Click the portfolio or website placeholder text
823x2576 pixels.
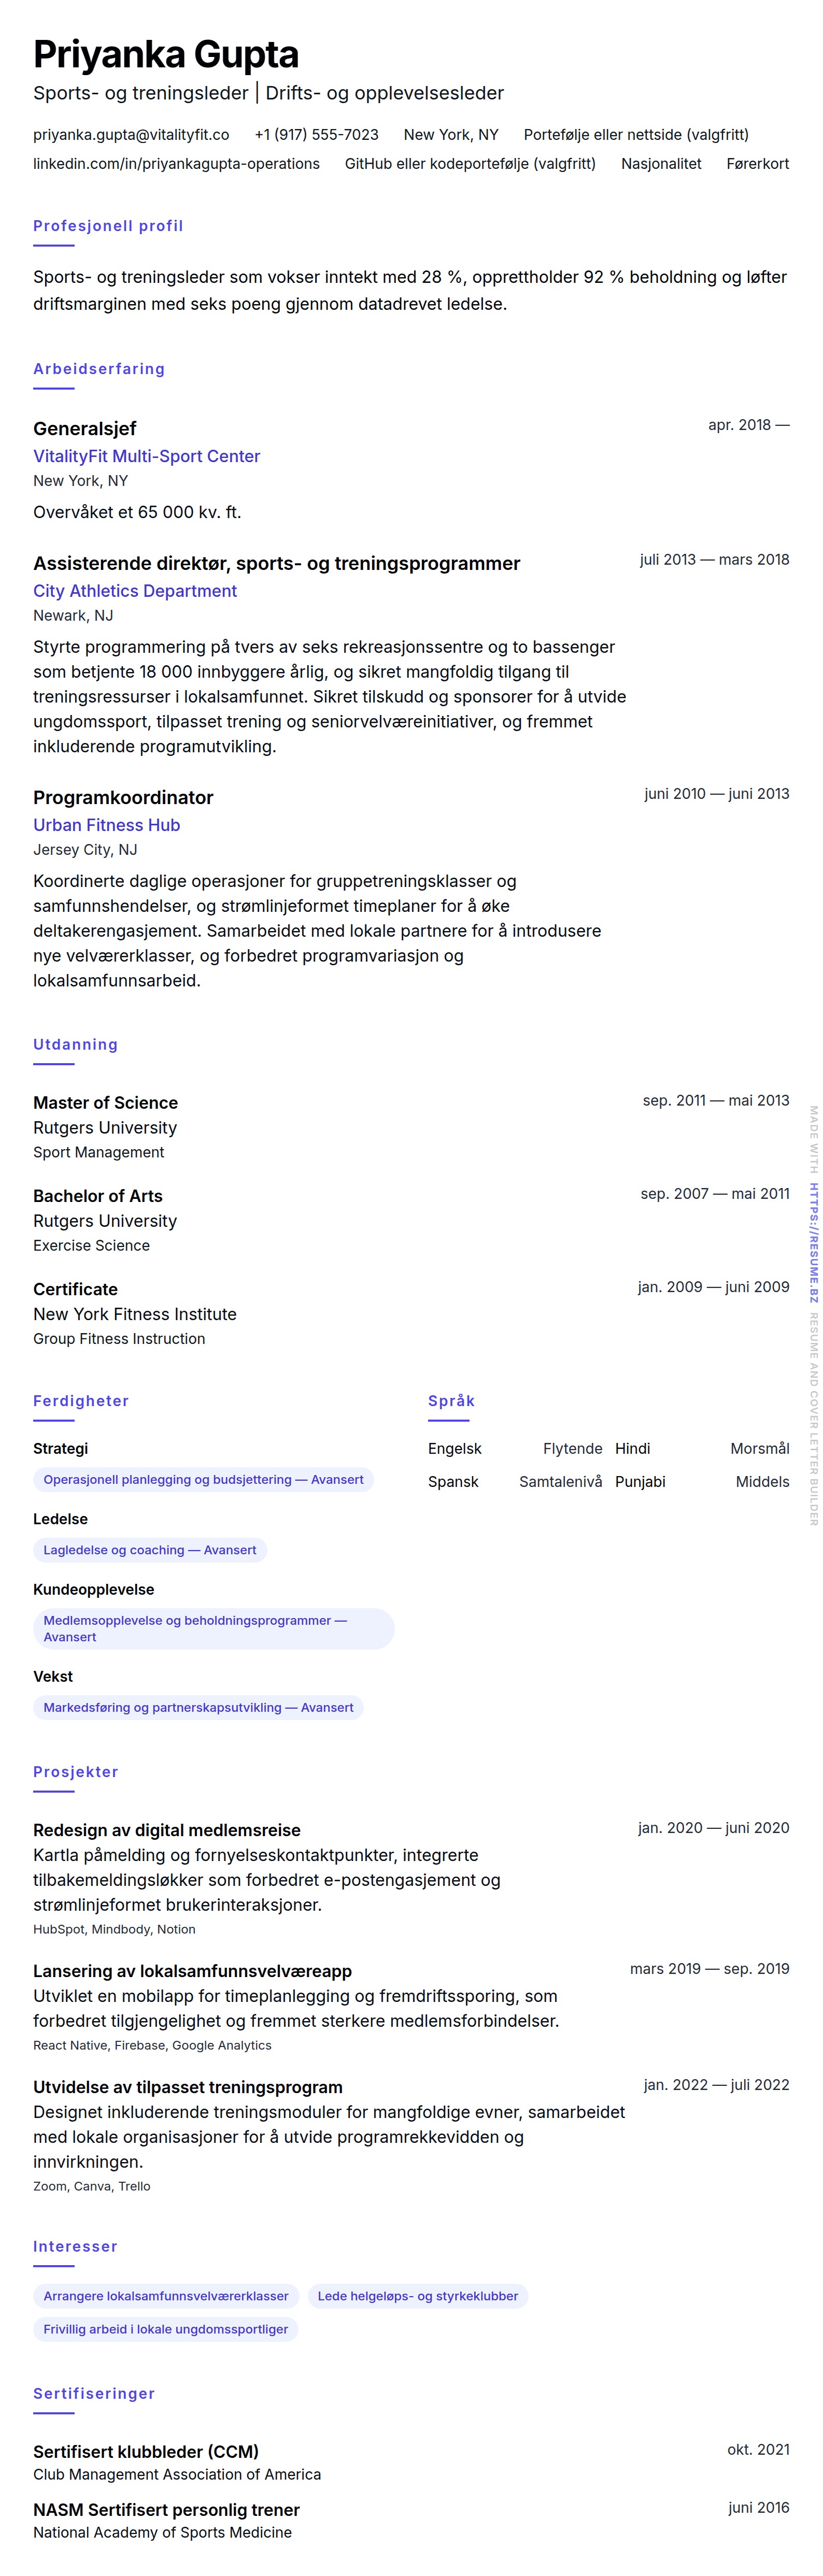pos(635,135)
